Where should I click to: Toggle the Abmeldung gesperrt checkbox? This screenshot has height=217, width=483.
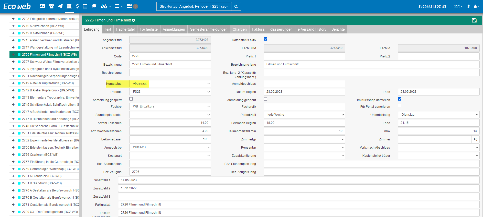265,99
